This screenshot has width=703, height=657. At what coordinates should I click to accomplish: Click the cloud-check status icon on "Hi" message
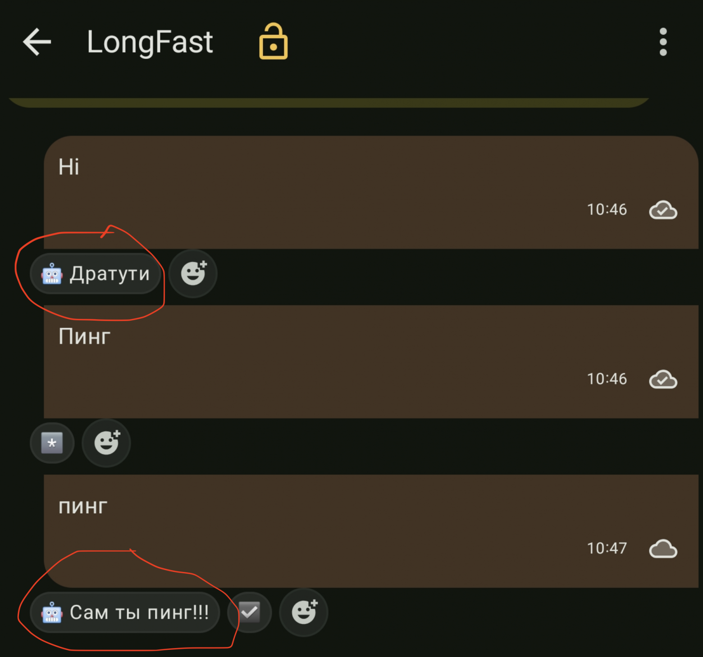point(663,210)
